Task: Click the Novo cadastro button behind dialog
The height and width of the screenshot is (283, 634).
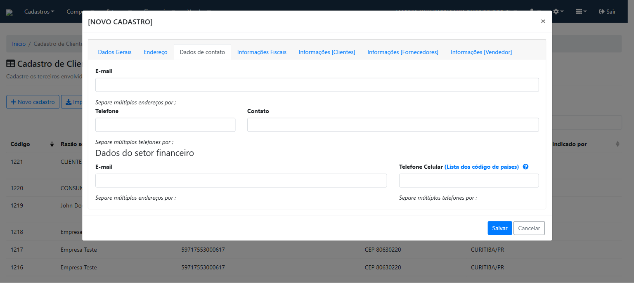Action: [x=33, y=102]
